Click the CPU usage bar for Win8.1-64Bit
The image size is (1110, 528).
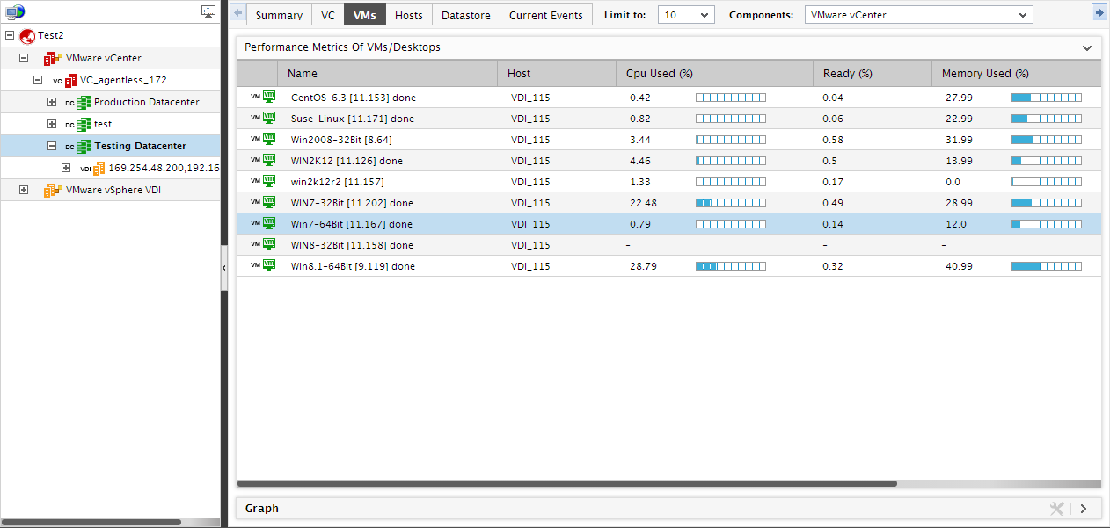point(731,266)
